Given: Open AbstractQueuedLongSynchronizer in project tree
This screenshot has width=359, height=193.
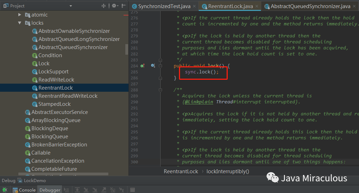Looking at the screenshot, I should click(x=76, y=39).
